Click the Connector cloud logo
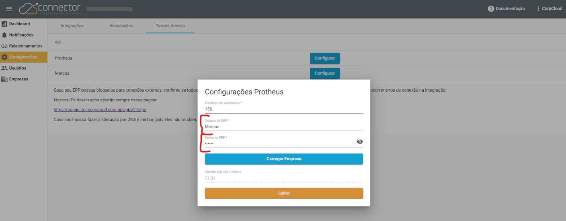This screenshot has height=221, width=566. coord(50,8)
